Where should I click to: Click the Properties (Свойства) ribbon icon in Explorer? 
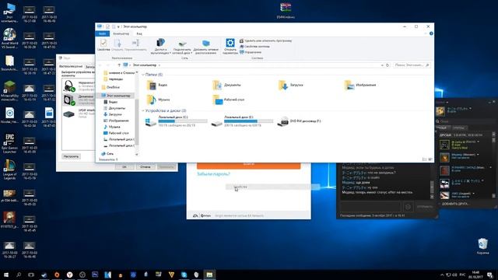103,45
